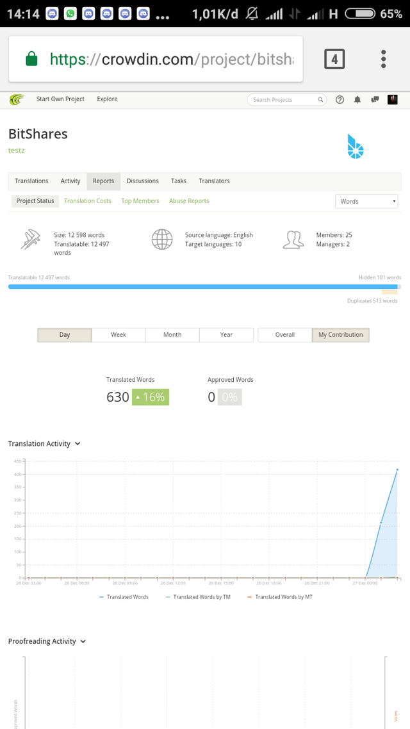The height and width of the screenshot is (729, 410).
Task: Select the Week period toggle
Action: 119,335
